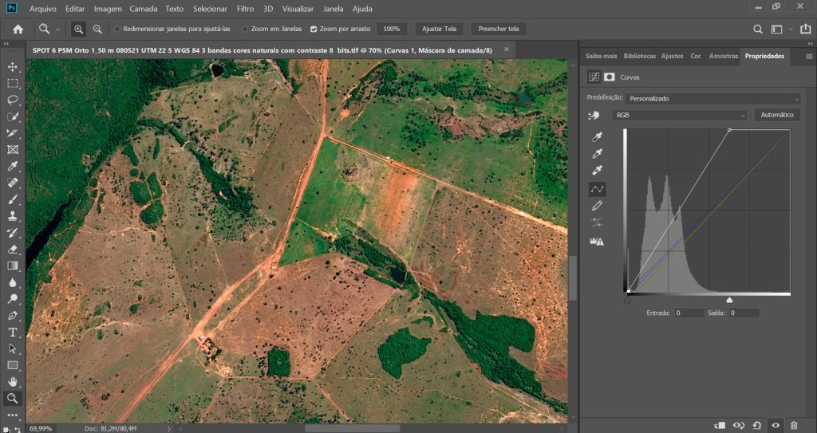Select the Crop tool
The image size is (817, 433).
13,133
